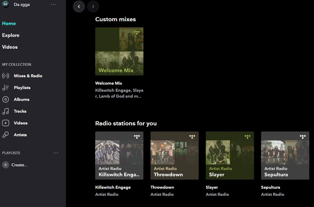Open the Sepultura Artist Radio card
The height and width of the screenshot is (207, 314).
tap(285, 155)
